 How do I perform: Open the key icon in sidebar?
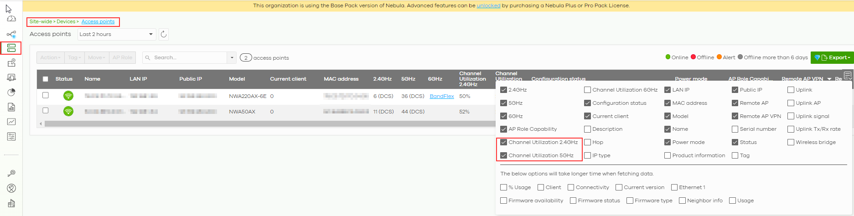11,174
